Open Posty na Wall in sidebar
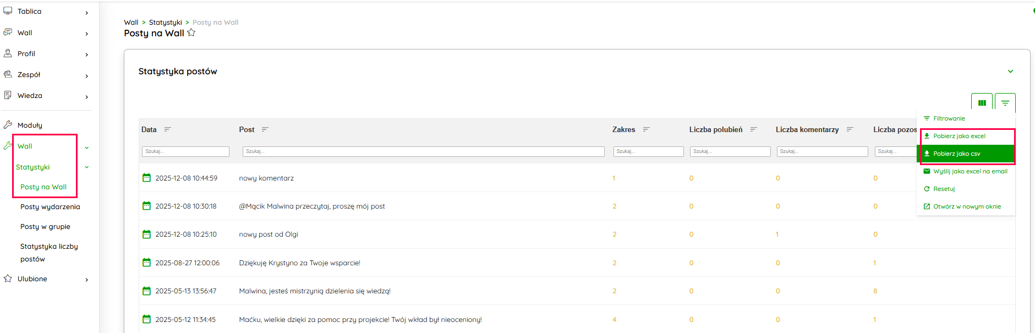The image size is (1035, 333). tap(43, 187)
